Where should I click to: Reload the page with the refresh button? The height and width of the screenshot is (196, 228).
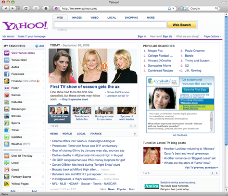(25, 8)
